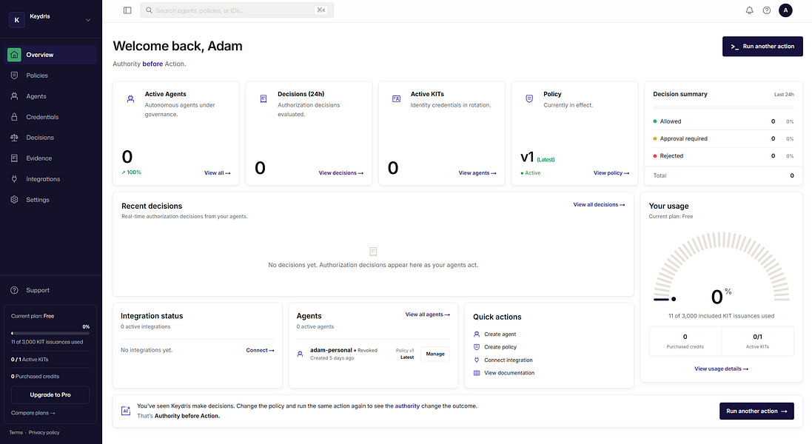Click the usage gauge dial
The width and height of the screenshot is (812, 444).
(722, 268)
